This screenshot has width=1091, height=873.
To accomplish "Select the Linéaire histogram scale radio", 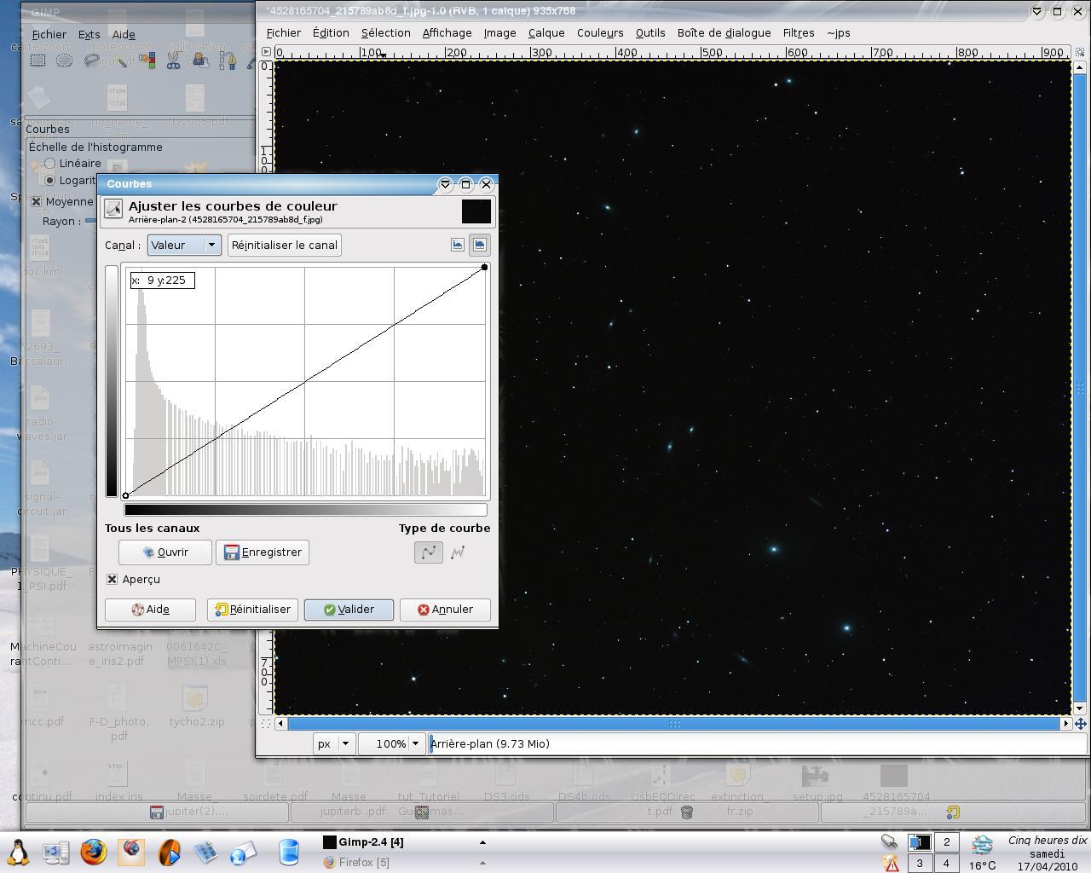I will (x=49, y=163).
